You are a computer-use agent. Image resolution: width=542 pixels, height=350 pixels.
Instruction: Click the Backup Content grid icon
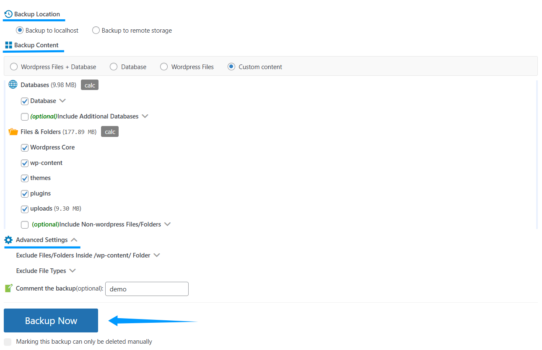click(x=8, y=45)
